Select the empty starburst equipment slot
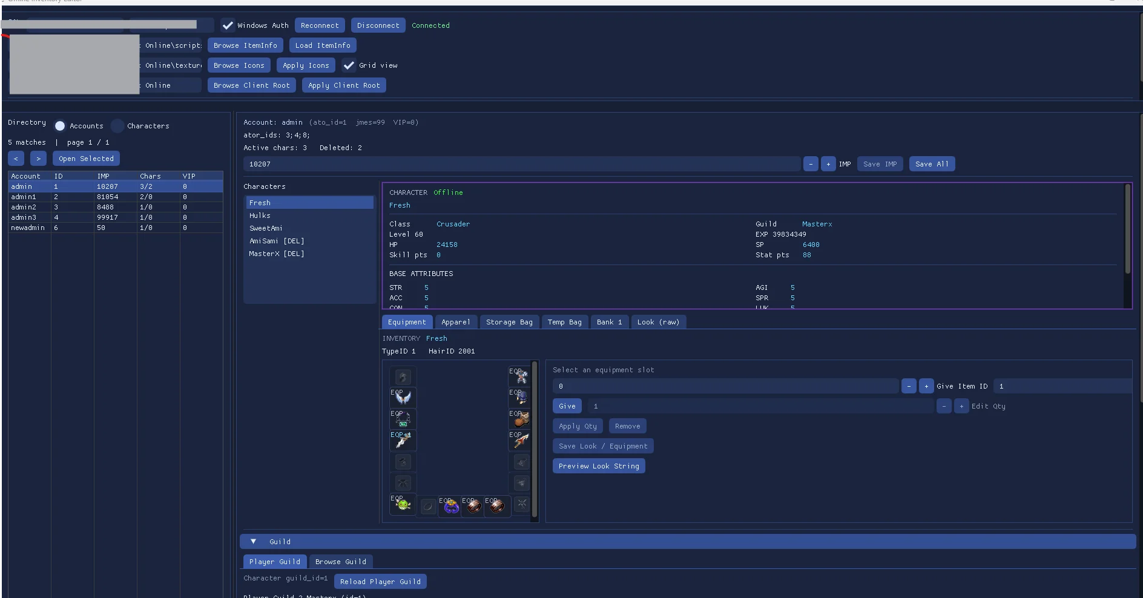 tap(522, 504)
